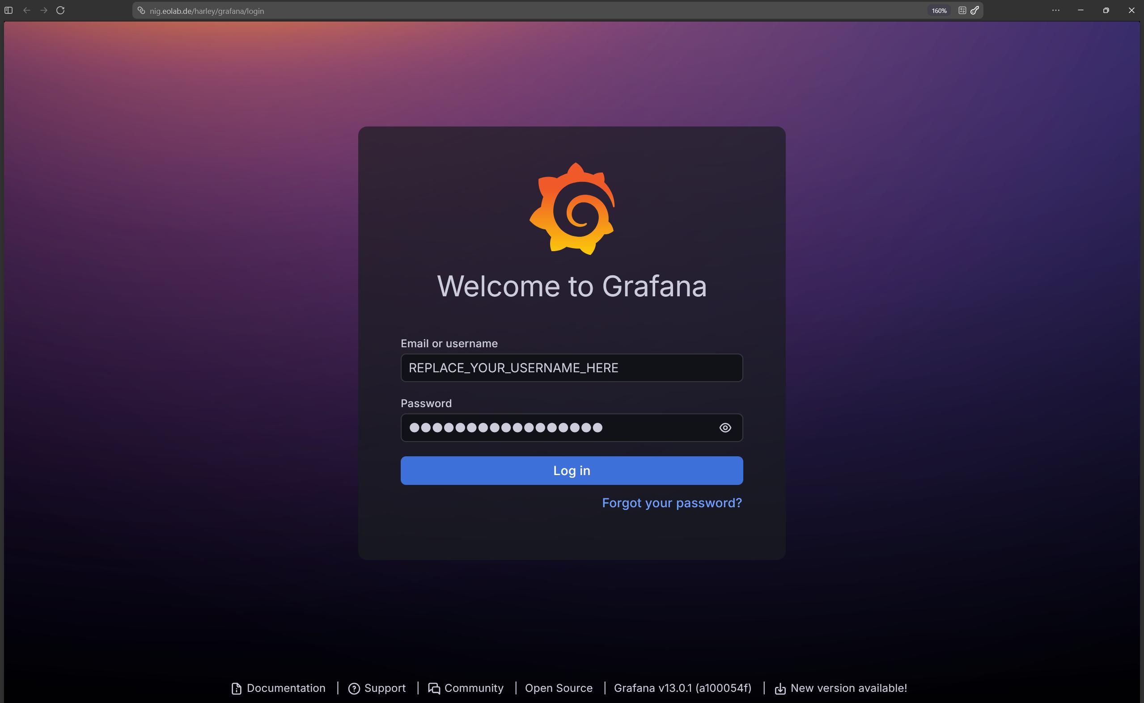Close the browser window

1131,10
